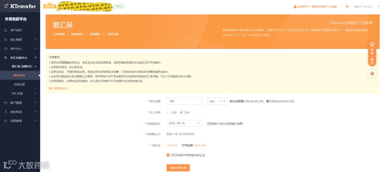Click the gift box icon
The width and height of the screenshot is (380, 172).
(372, 73)
